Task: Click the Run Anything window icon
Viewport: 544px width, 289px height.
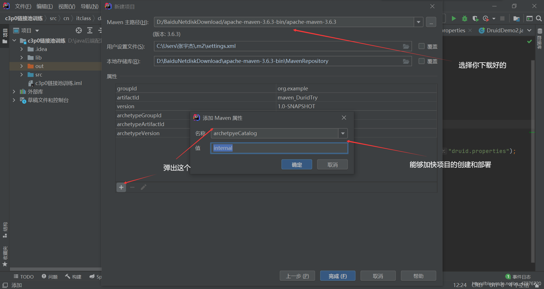Action: coord(529,18)
